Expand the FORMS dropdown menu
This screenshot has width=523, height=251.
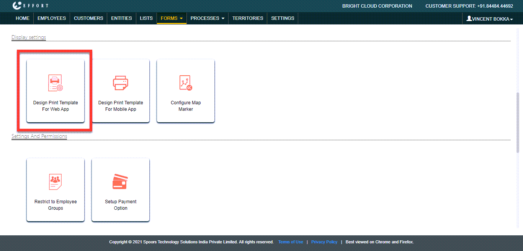pos(172,18)
